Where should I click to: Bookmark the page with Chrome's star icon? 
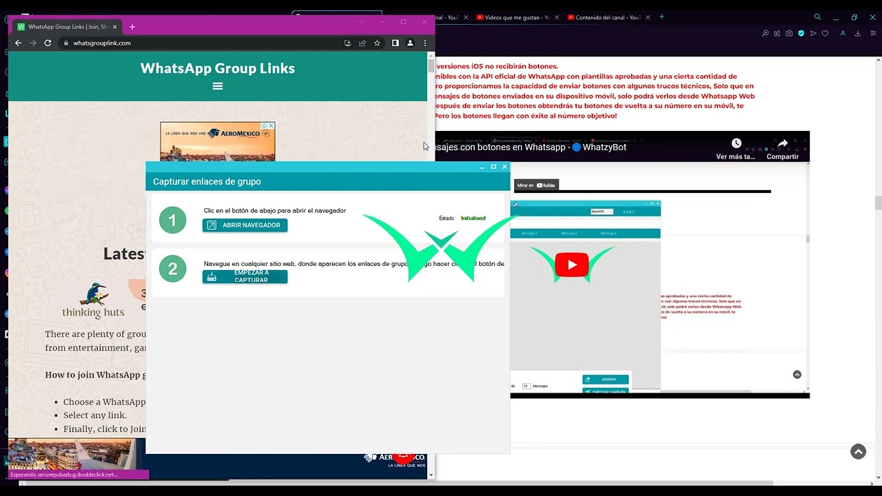click(x=377, y=43)
